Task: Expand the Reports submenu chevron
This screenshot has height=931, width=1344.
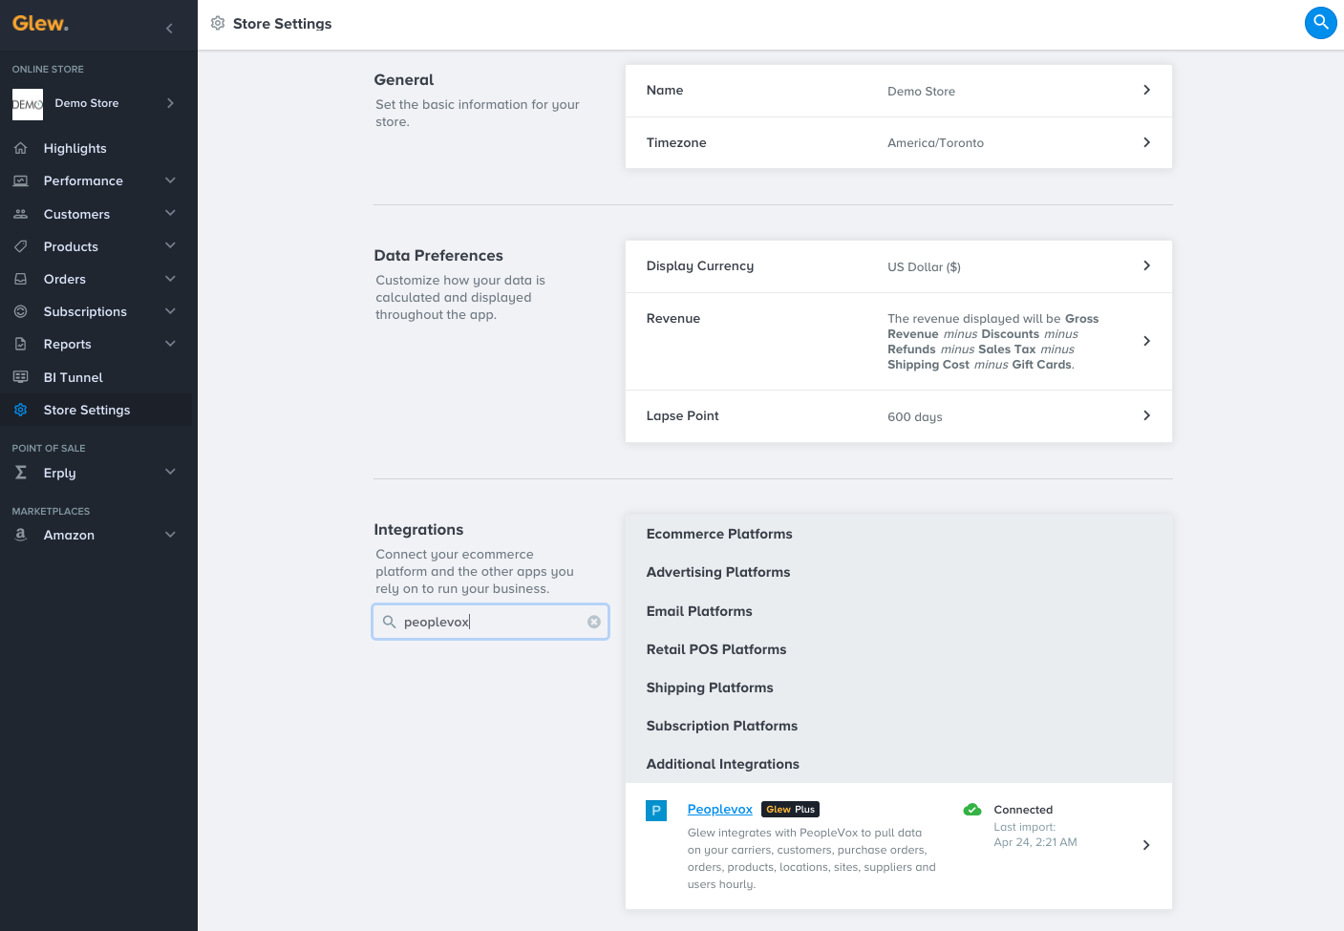Action: pyautogui.click(x=170, y=344)
